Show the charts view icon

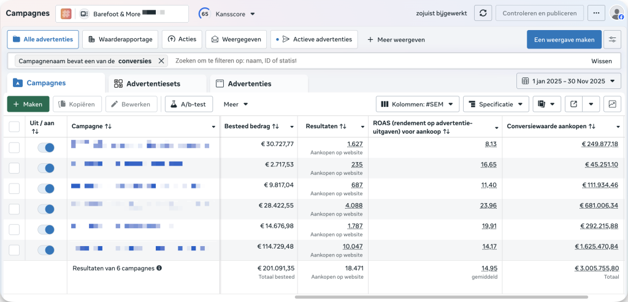coord(612,104)
